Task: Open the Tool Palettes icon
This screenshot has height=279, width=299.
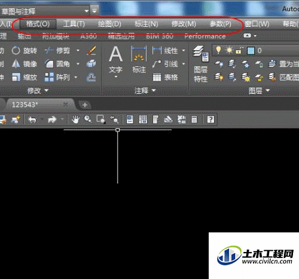Action: 155,119
